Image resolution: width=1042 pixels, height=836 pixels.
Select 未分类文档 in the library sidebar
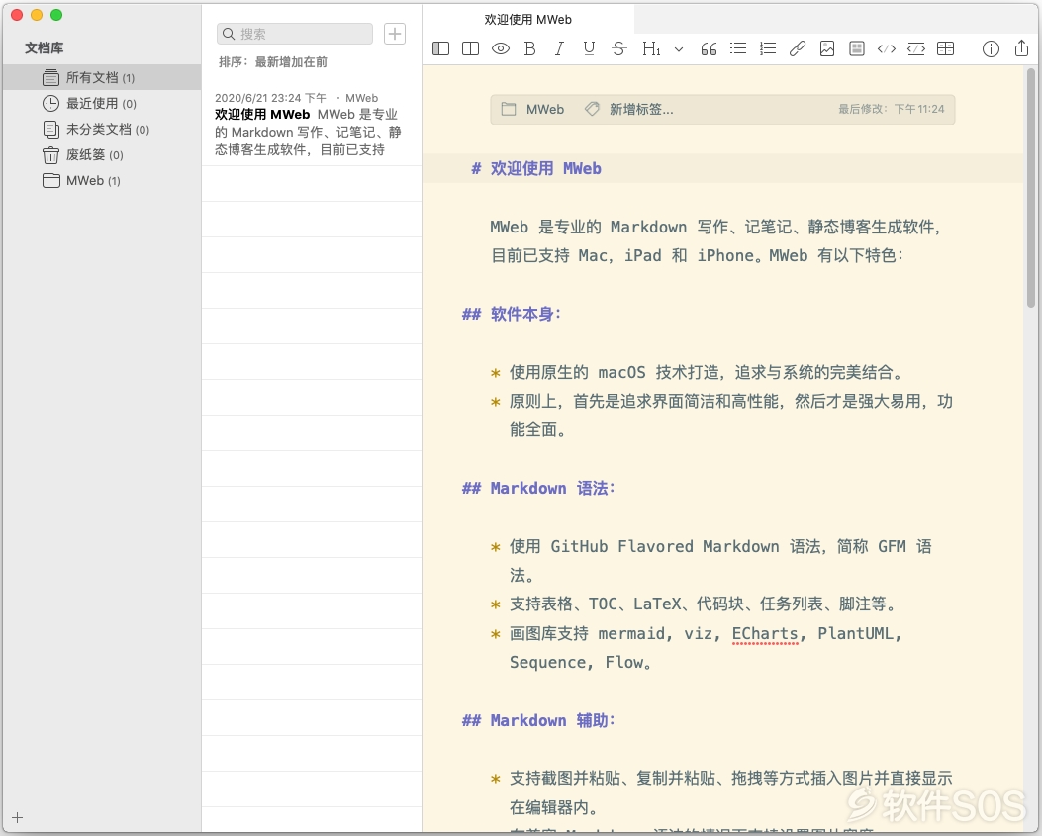pyautogui.click(x=102, y=129)
